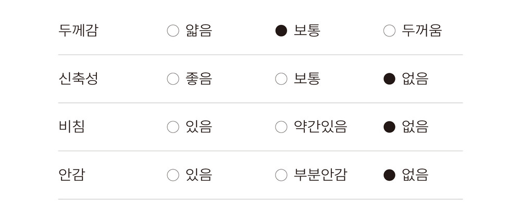Select the 좋음 radio for 신축성
Screen dimensions: 521x213
173,79
